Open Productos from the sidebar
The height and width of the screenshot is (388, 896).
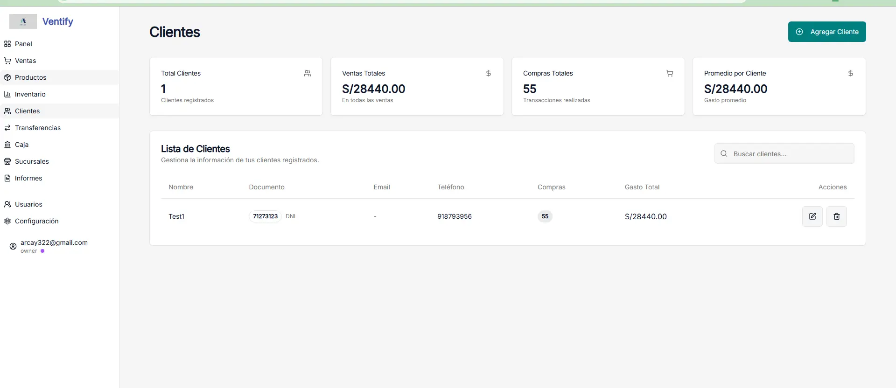[x=30, y=77]
